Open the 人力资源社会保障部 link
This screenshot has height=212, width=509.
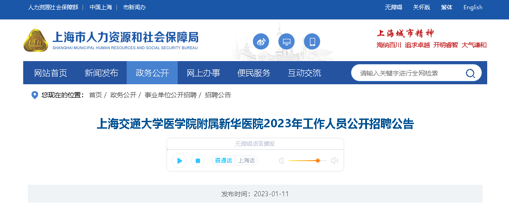[x=53, y=7]
